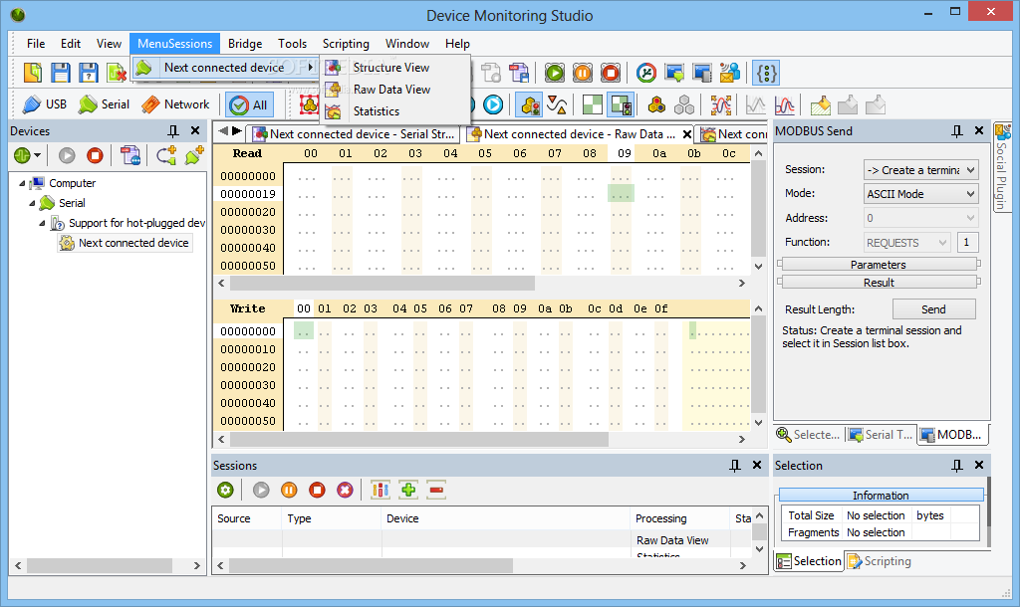Image resolution: width=1020 pixels, height=607 pixels.
Task: Click the red minus remove icon in Sessions
Action: (x=436, y=490)
